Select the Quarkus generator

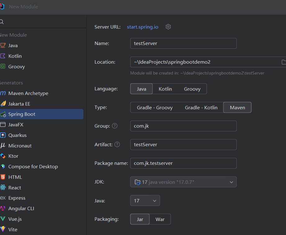[42, 135]
